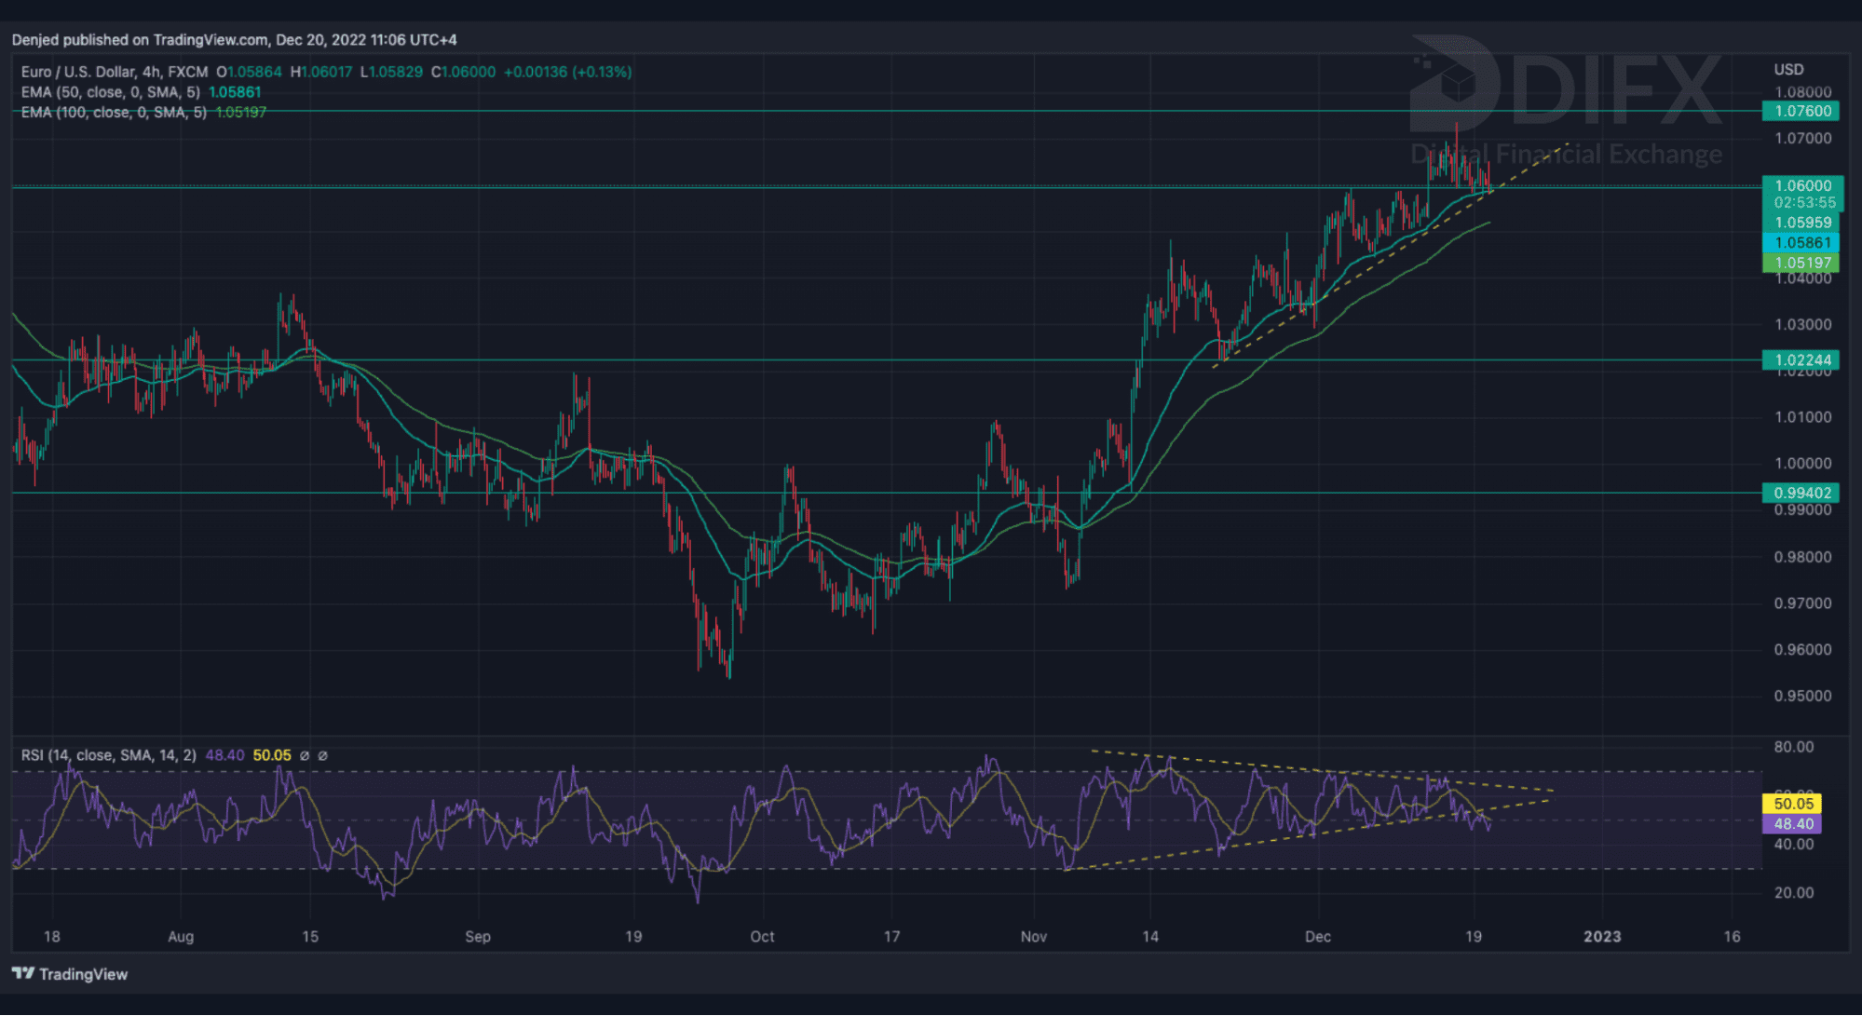Image resolution: width=1862 pixels, height=1016 pixels.
Task: Click the 'Denjed published on TradingView.com' text
Action: coord(140,40)
